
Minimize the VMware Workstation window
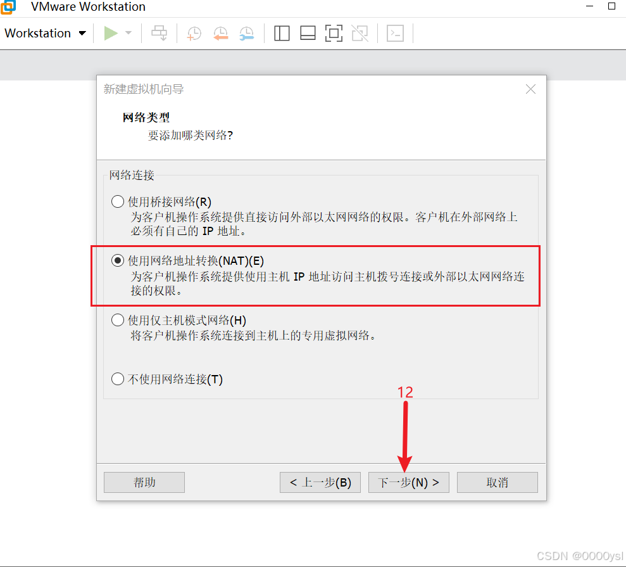589,6
